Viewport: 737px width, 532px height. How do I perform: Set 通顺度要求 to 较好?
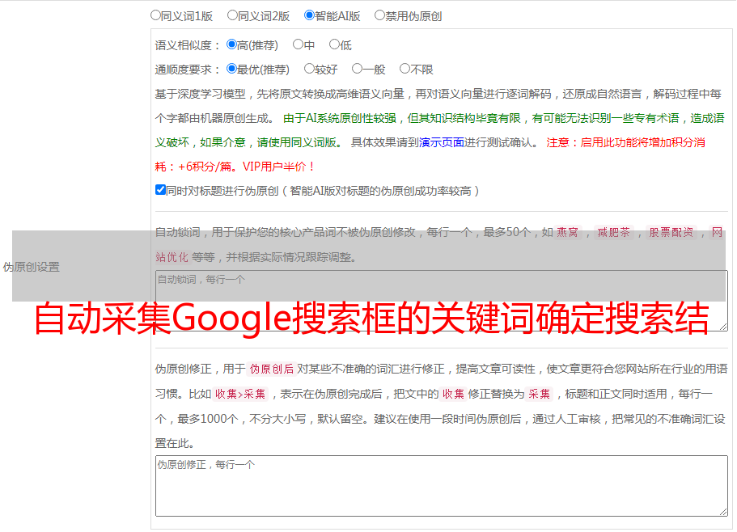309,69
